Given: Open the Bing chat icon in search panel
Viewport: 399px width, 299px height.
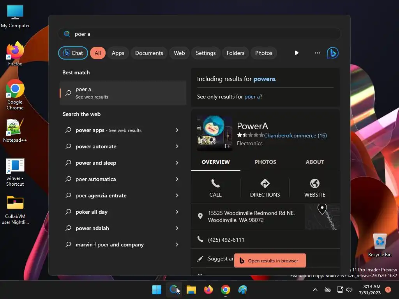Looking at the screenshot, I should (332, 53).
